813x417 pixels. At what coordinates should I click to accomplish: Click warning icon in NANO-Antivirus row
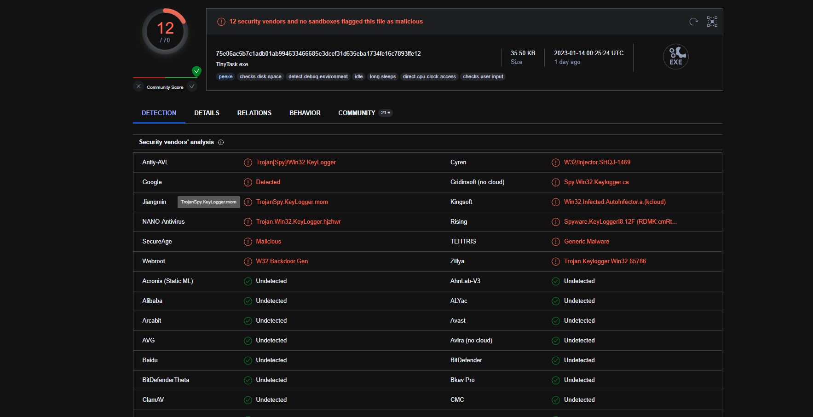[x=248, y=222]
